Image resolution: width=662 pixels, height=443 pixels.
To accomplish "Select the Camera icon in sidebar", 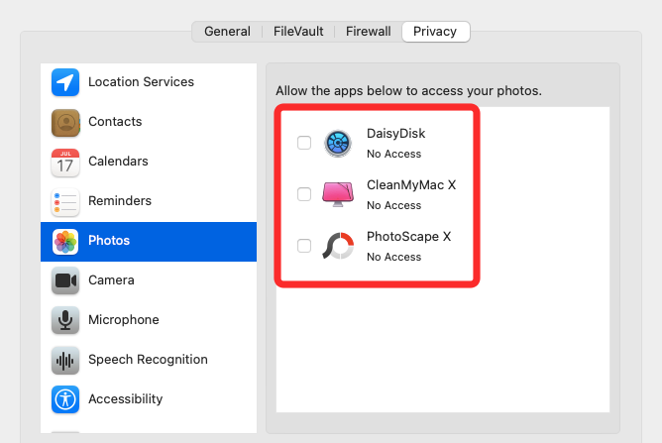I will (65, 280).
